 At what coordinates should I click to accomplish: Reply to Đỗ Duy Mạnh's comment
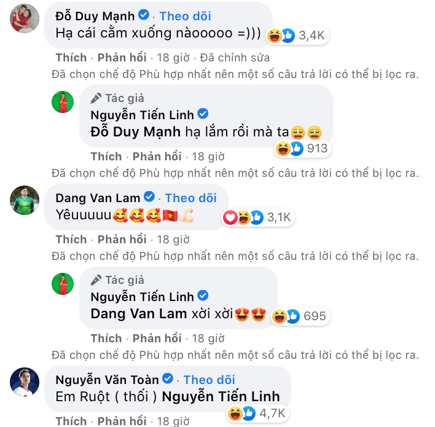[122, 58]
